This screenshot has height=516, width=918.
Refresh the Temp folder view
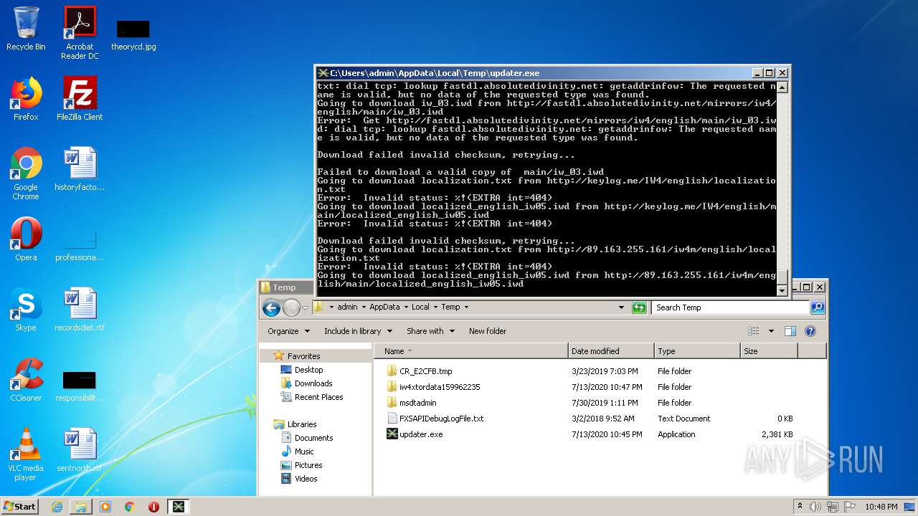(x=639, y=307)
